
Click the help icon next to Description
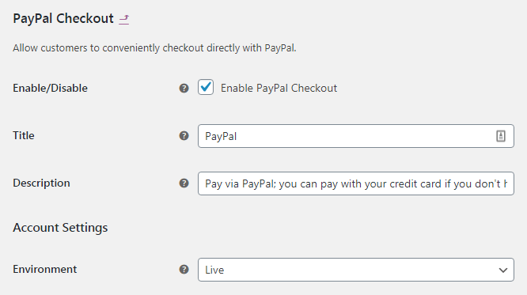click(184, 183)
